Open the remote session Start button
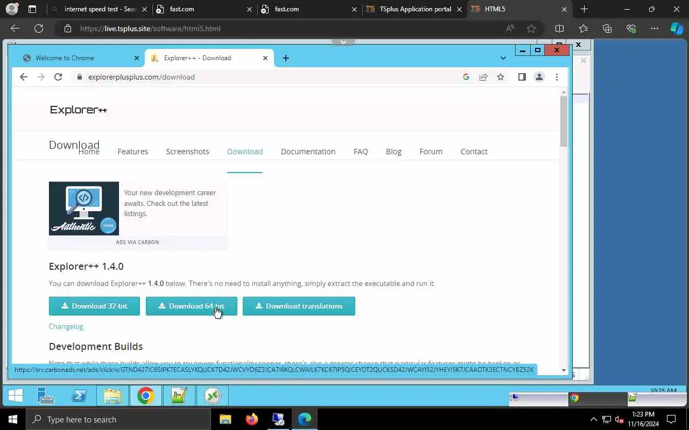 point(16,396)
